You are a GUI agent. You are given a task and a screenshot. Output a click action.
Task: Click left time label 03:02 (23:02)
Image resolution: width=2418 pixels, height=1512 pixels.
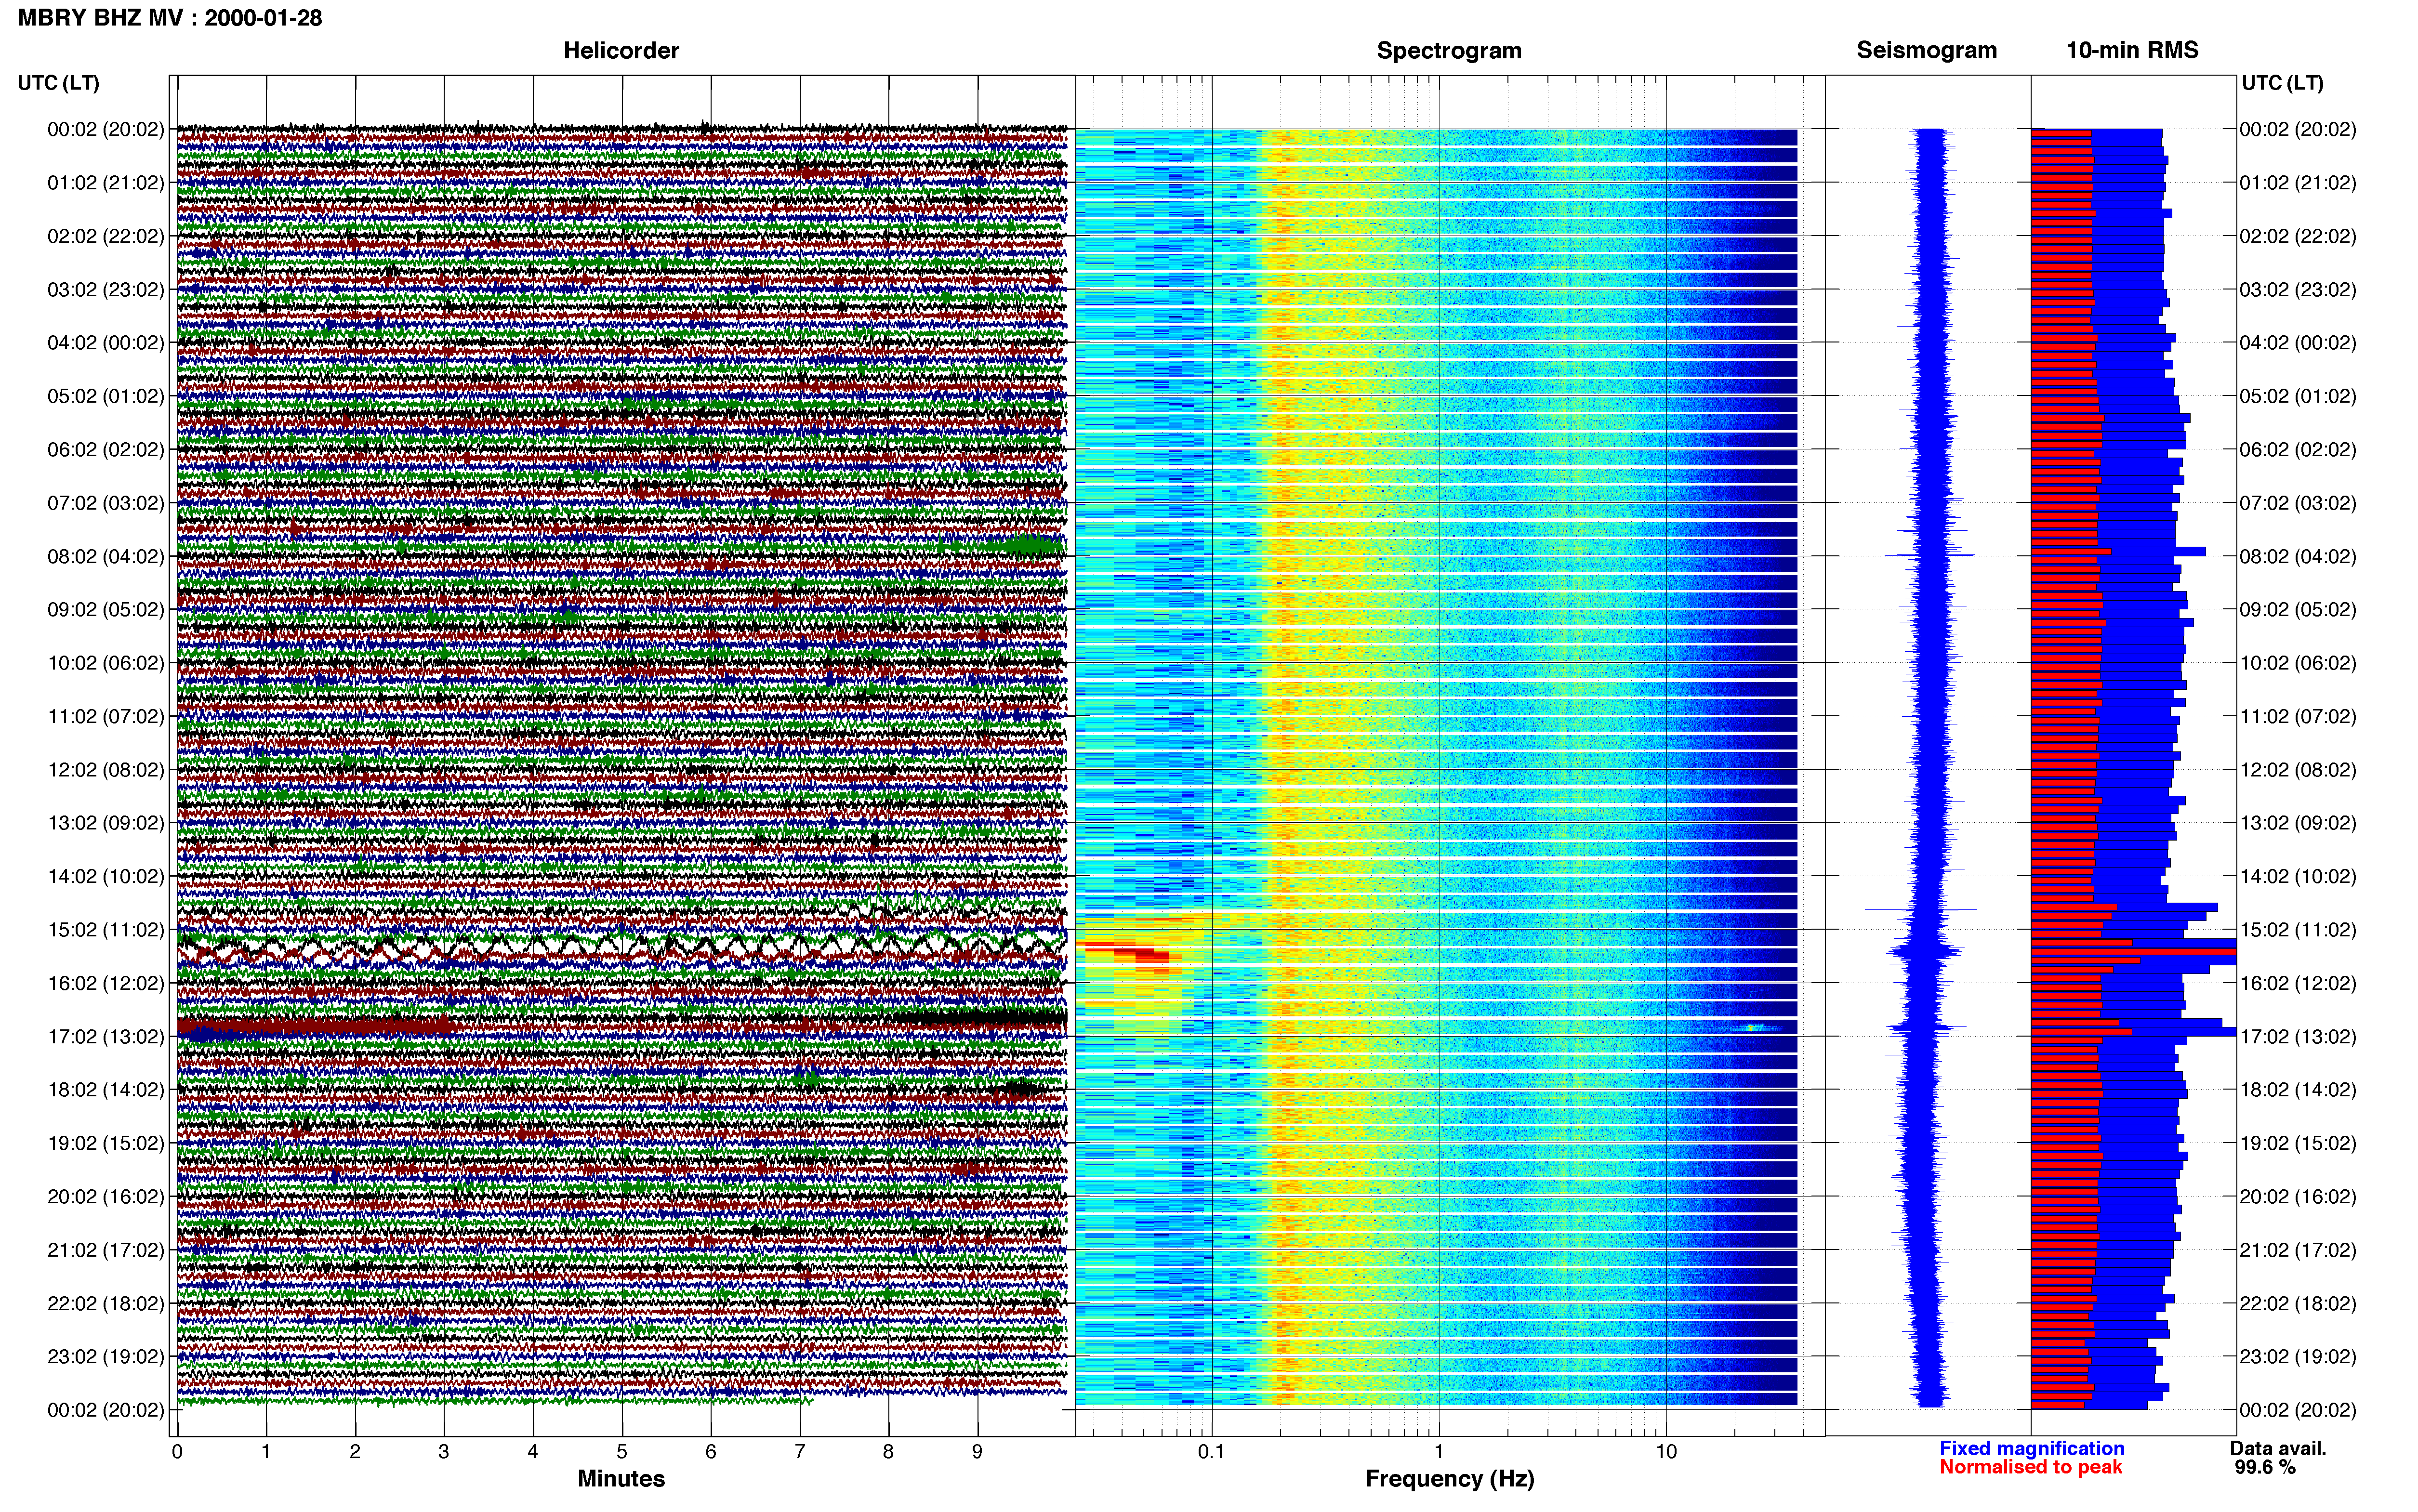click(x=106, y=290)
